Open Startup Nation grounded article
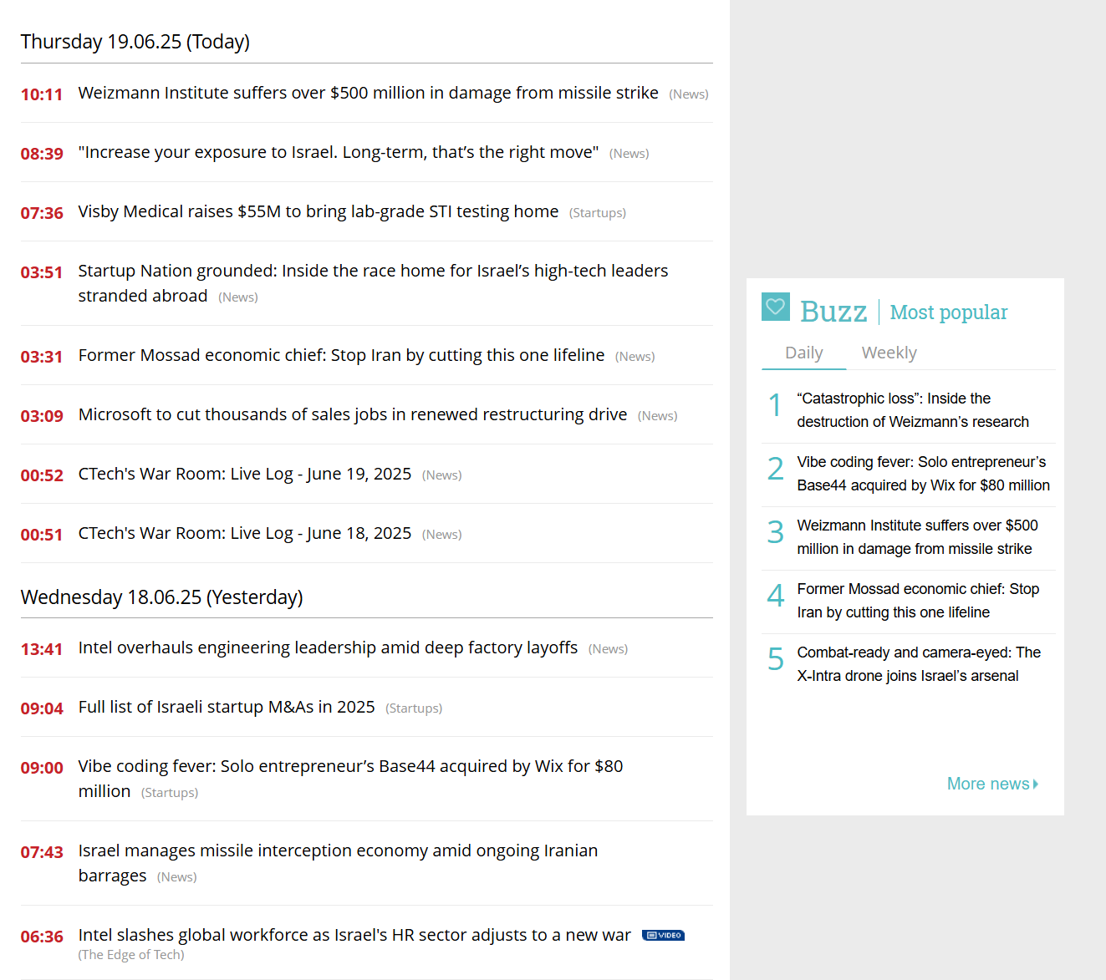The width and height of the screenshot is (1106, 980). (373, 283)
